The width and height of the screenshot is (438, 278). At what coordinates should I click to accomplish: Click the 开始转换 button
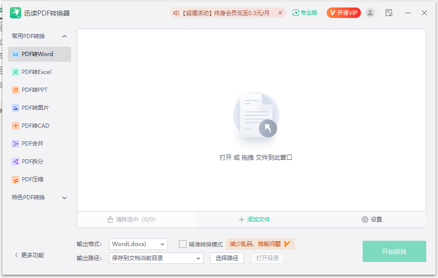(394, 252)
